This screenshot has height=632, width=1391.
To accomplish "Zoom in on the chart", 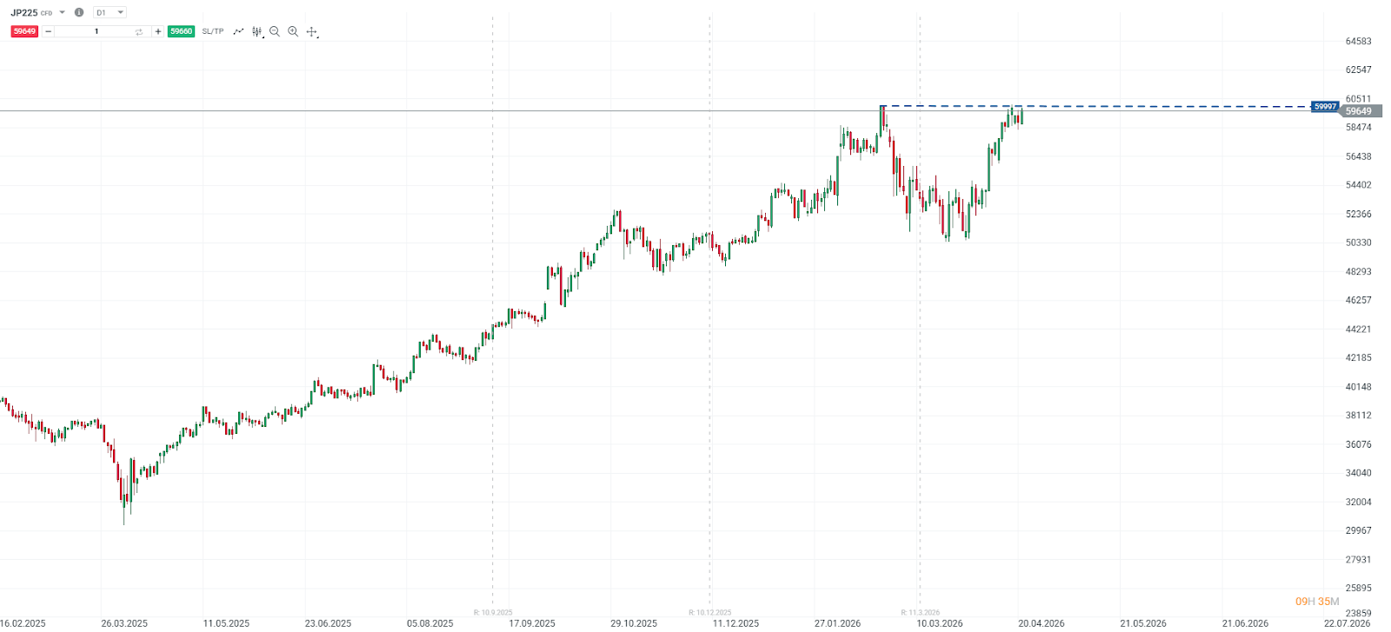I will 293,31.
